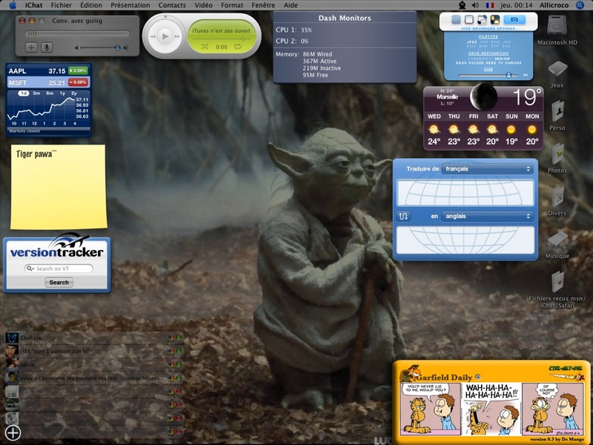Click the VersionTracker Search button
Viewport: 593px width, 445px height.
(59, 283)
